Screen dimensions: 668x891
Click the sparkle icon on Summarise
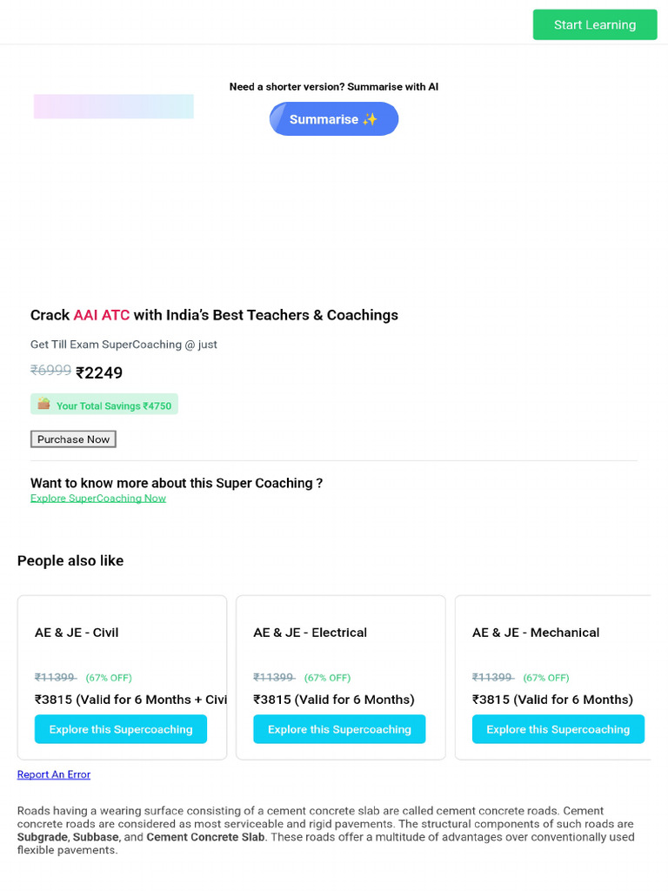click(371, 119)
